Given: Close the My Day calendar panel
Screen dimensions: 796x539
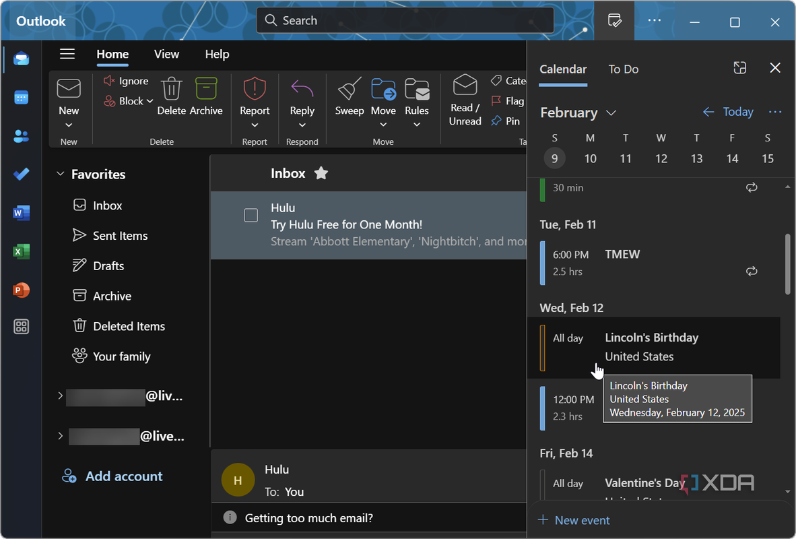Looking at the screenshot, I should click(774, 67).
